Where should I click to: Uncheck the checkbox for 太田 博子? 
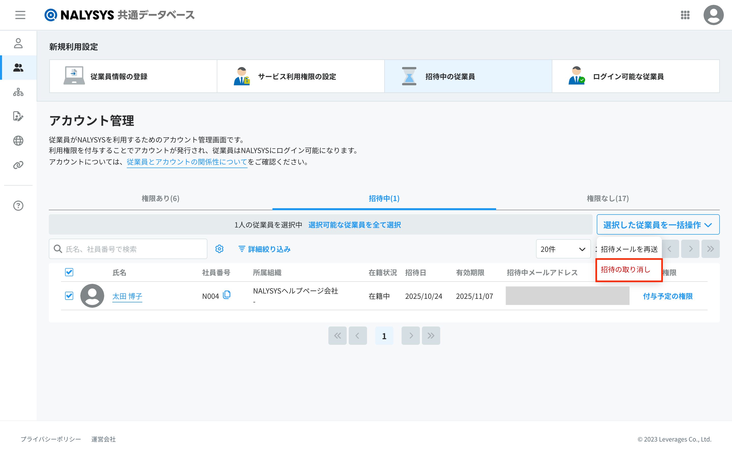tap(69, 296)
